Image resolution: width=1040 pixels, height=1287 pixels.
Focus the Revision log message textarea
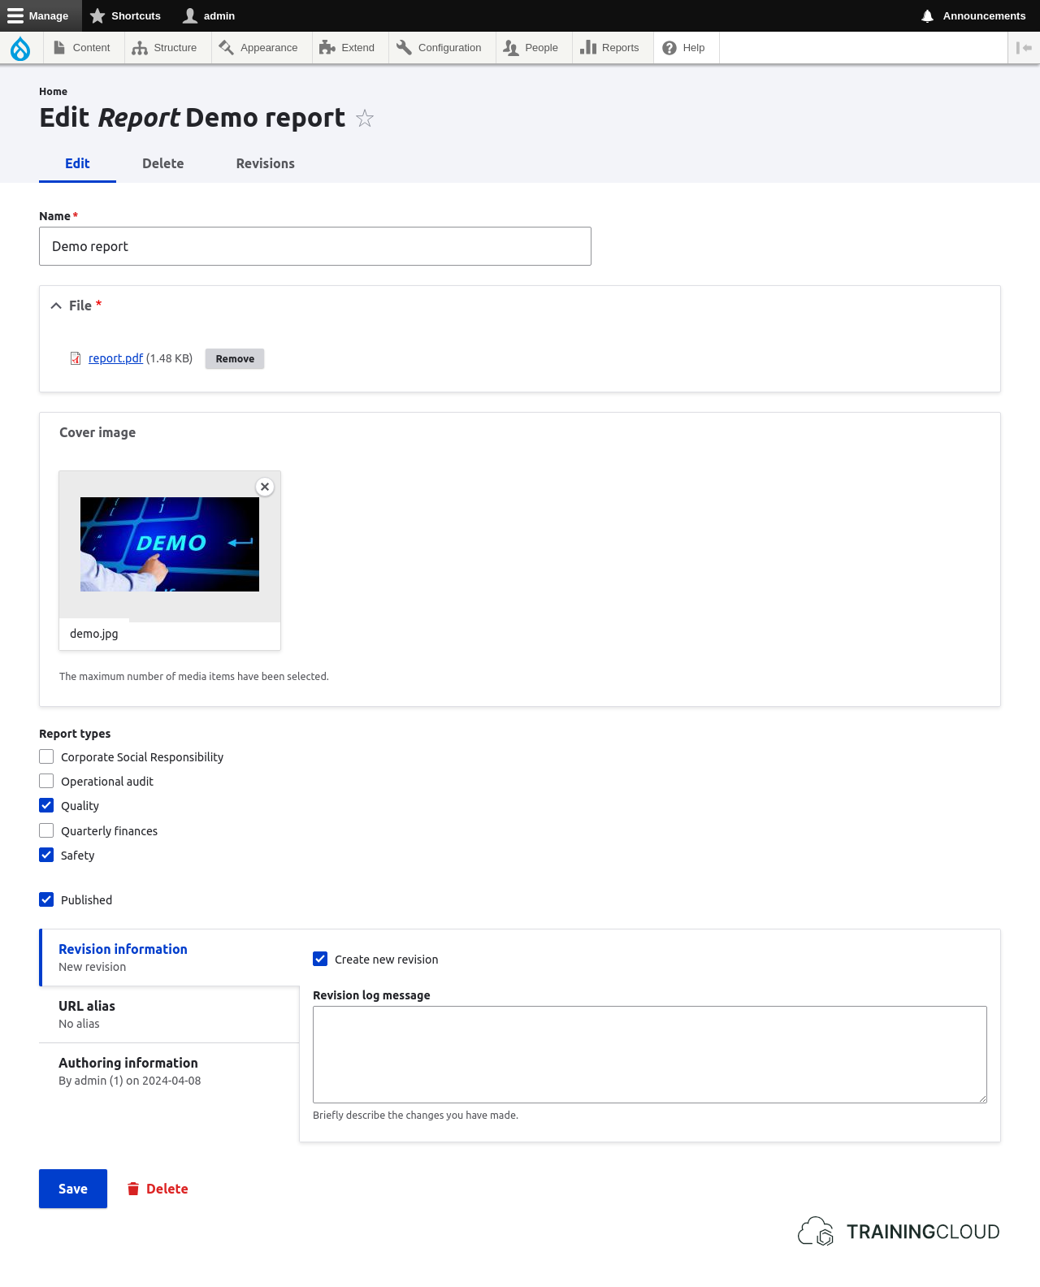[650, 1055]
